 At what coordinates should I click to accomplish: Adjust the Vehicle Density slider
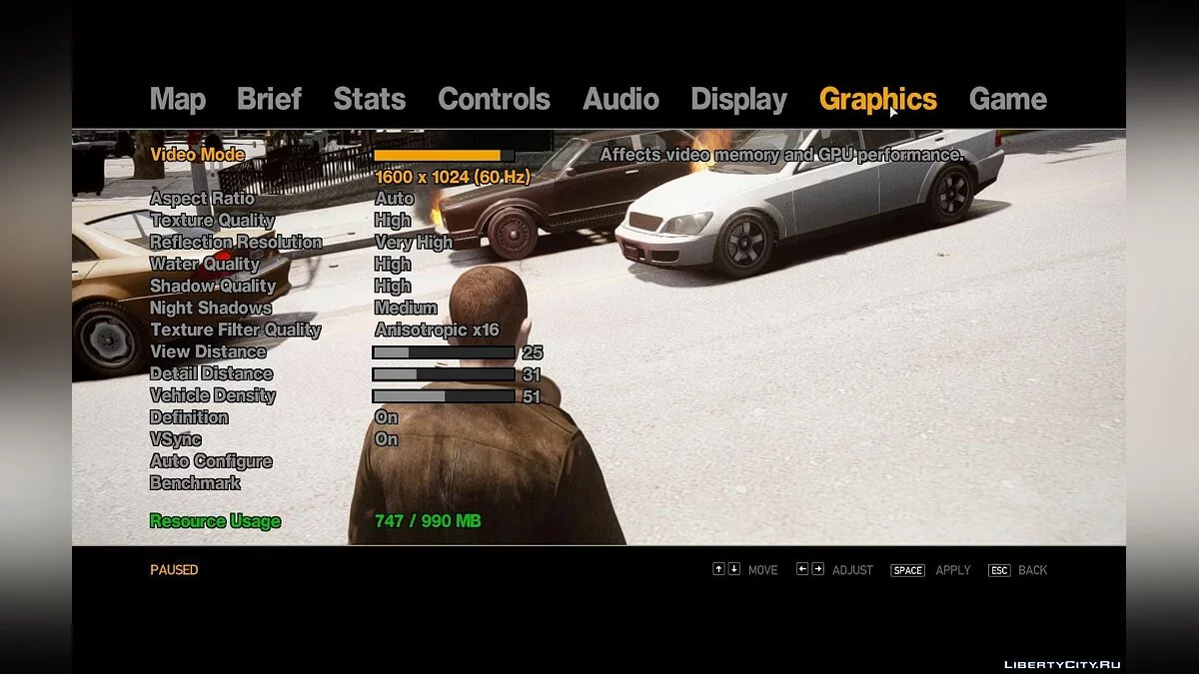(x=444, y=396)
